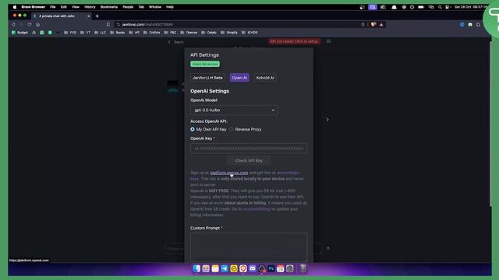This screenshot has width=499, height=280.
Task: Open the Books bookmarks folder
Action: 118,33
